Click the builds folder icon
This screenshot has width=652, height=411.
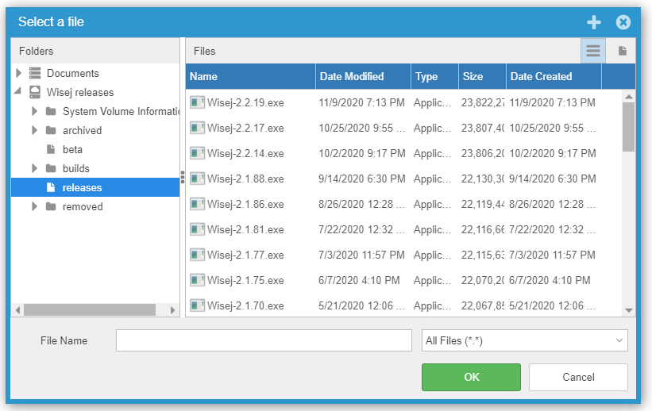point(51,168)
